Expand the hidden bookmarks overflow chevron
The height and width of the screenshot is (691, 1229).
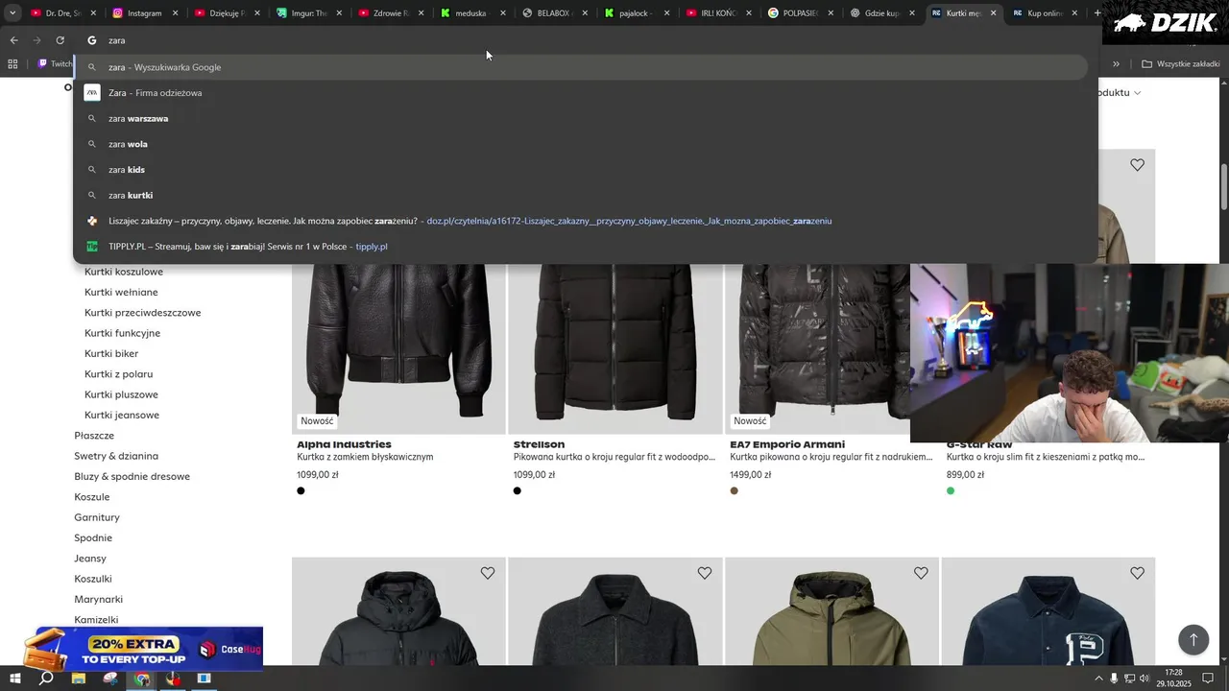(x=1116, y=64)
